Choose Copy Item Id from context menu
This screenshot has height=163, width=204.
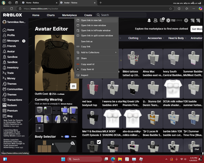coord(96,69)
